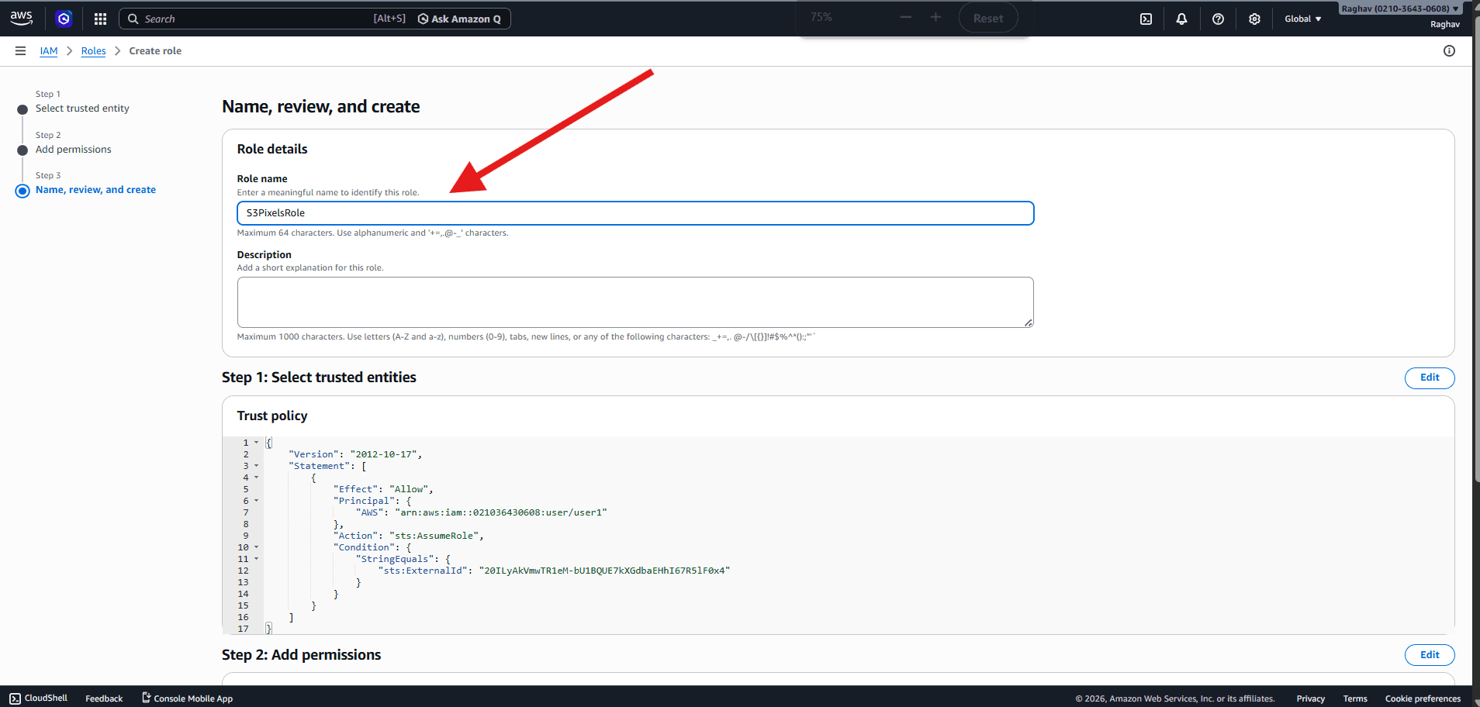Open the notifications bell
The image size is (1480, 707).
pyautogui.click(x=1181, y=19)
